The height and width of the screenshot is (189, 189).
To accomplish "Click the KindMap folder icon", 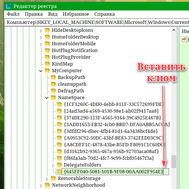I will [x=47, y=64].
